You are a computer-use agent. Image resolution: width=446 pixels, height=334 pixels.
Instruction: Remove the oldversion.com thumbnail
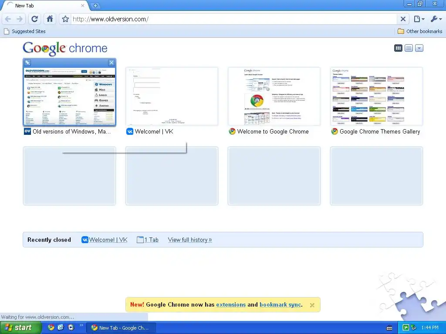(111, 63)
